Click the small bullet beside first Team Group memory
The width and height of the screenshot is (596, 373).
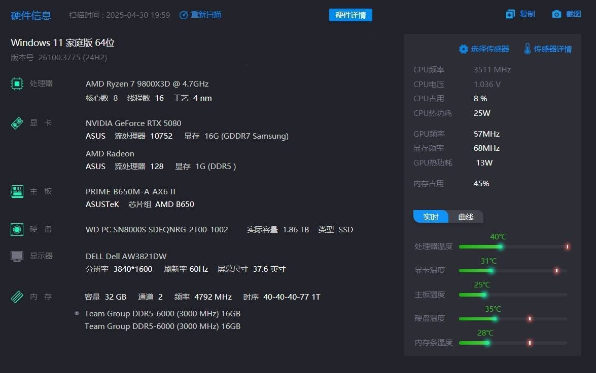click(77, 313)
